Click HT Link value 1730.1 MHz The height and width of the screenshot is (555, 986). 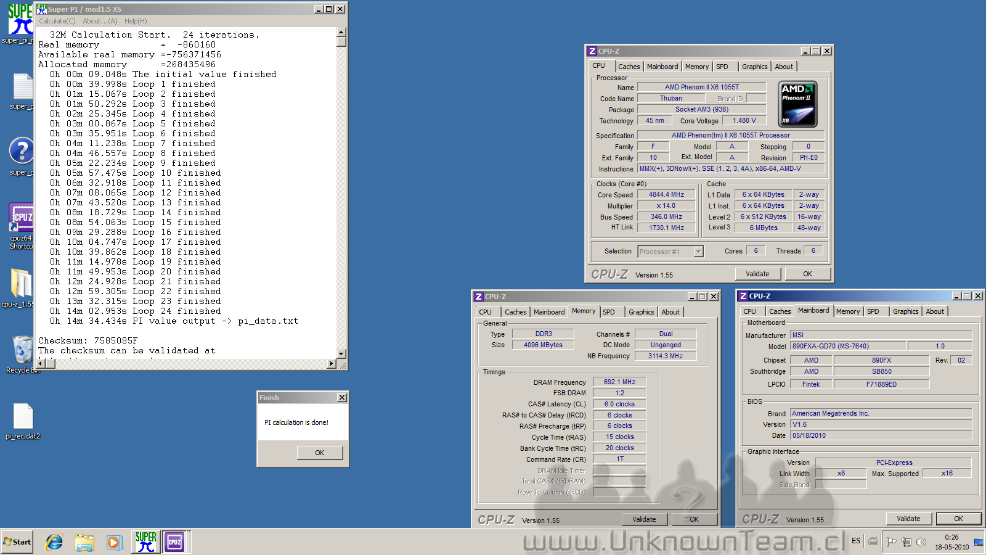click(666, 228)
